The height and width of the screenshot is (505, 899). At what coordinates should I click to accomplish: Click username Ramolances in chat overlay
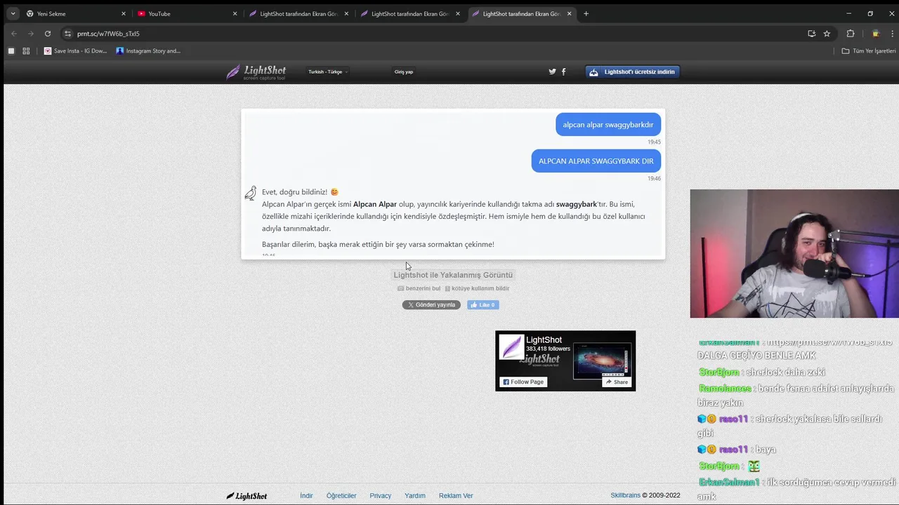coord(725,389)
